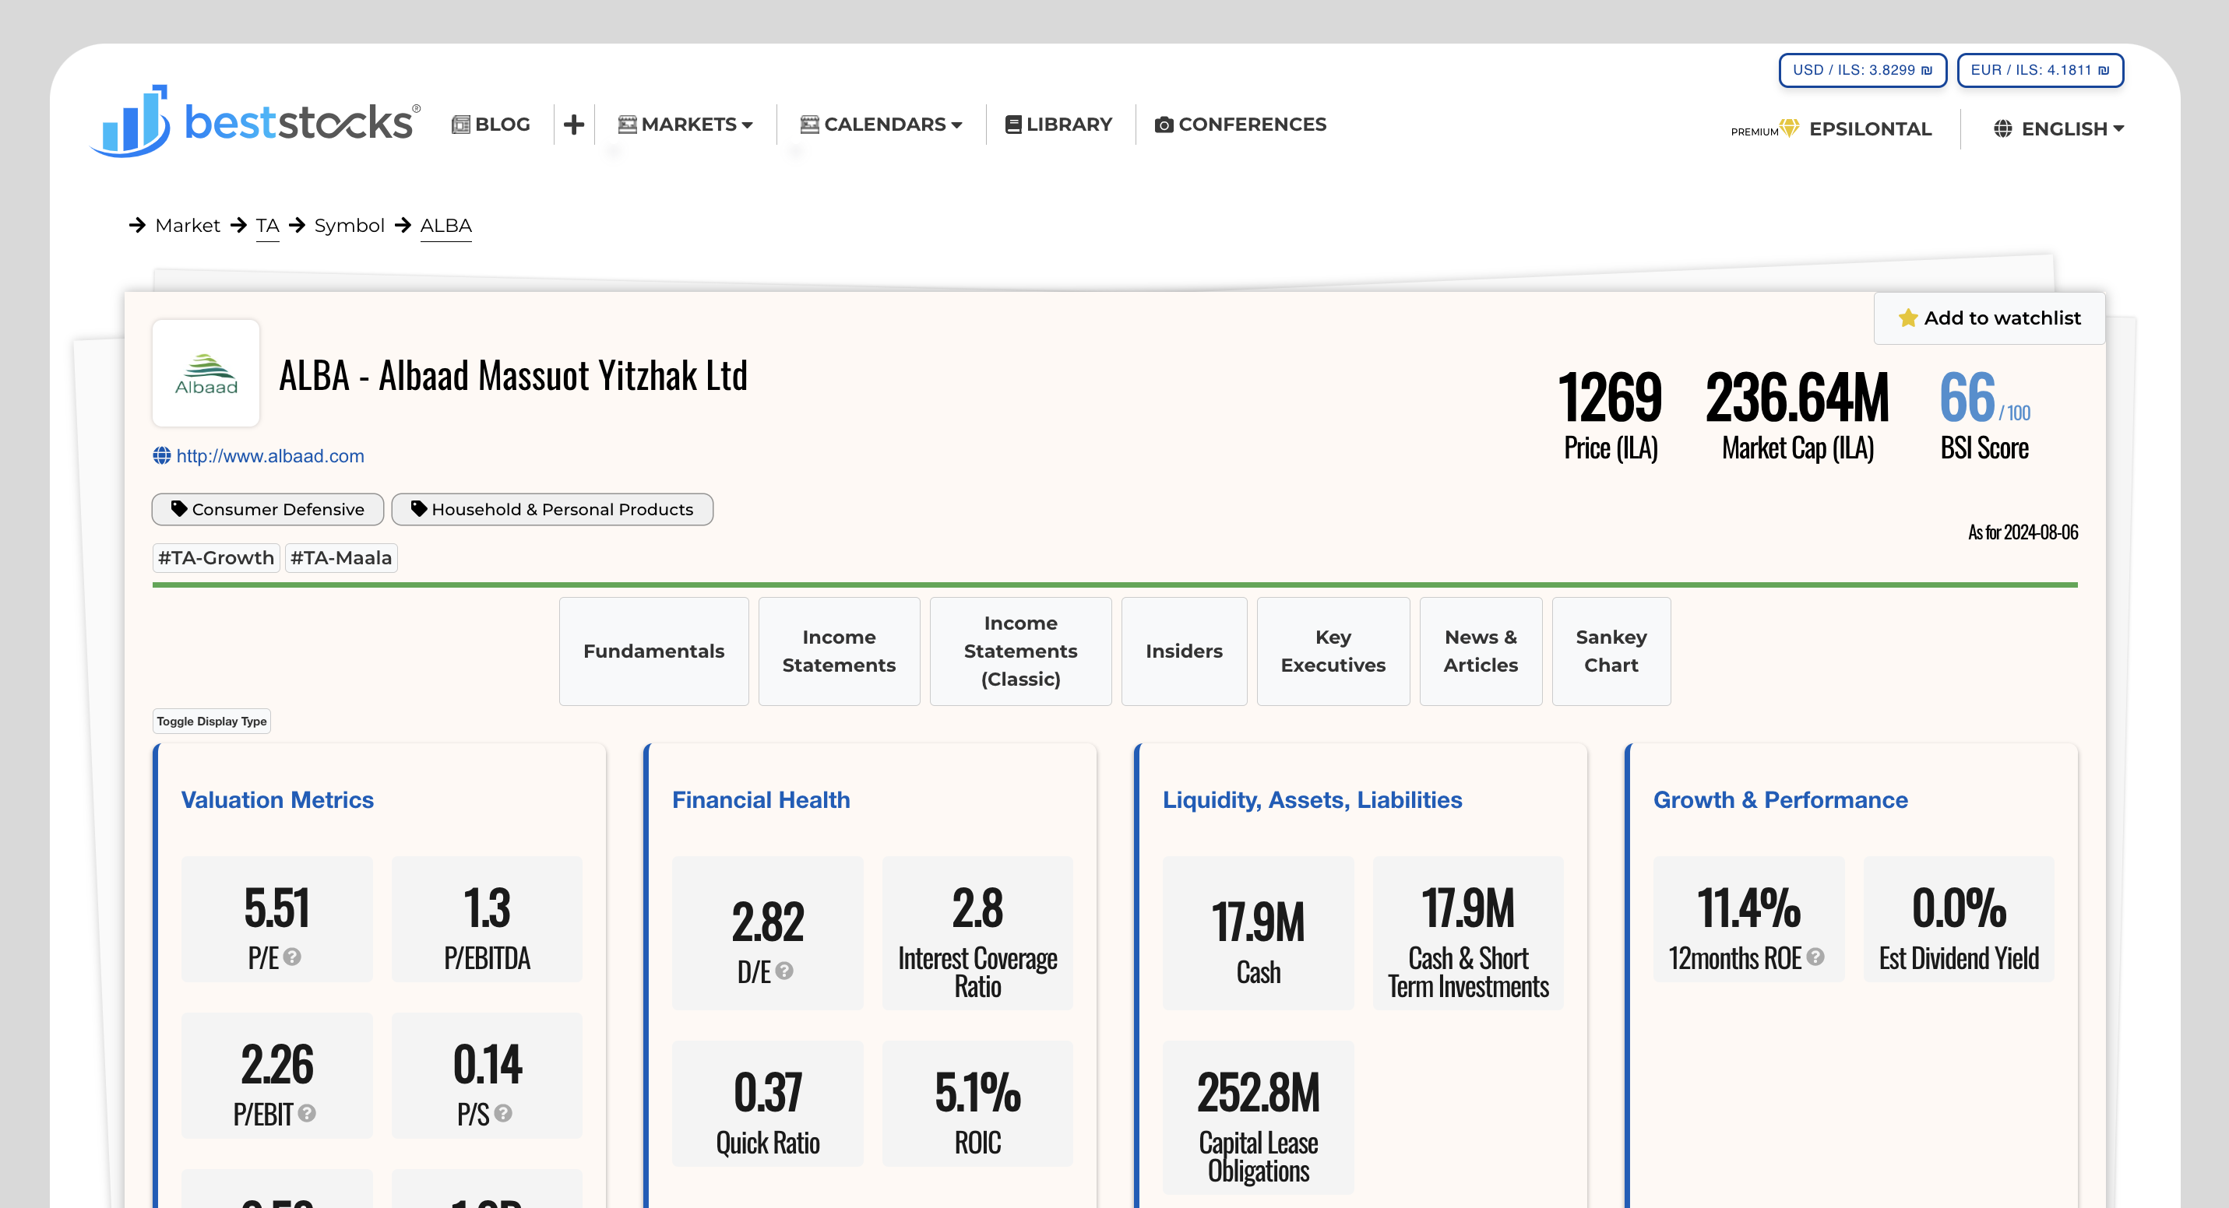
Task: Switch to the Key Executives tab
Action: [x=1333, y=651]
